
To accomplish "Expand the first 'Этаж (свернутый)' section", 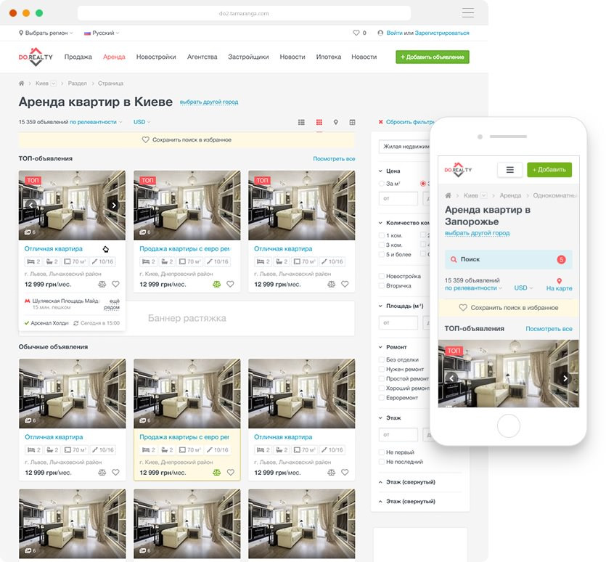I will (407, 482).
